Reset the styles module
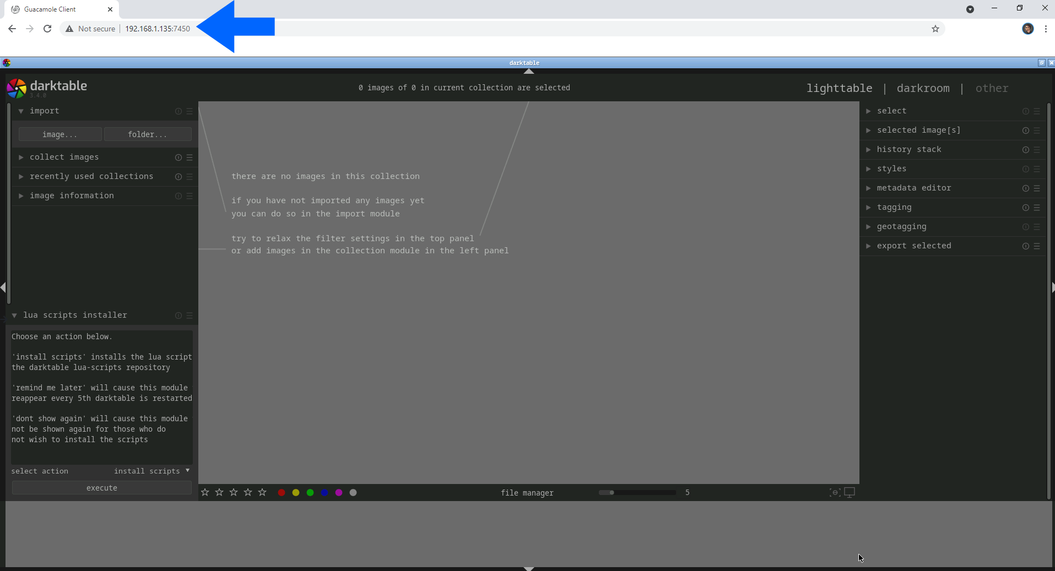Screen dimensions: 1055x571 [x=1026, y=169]
